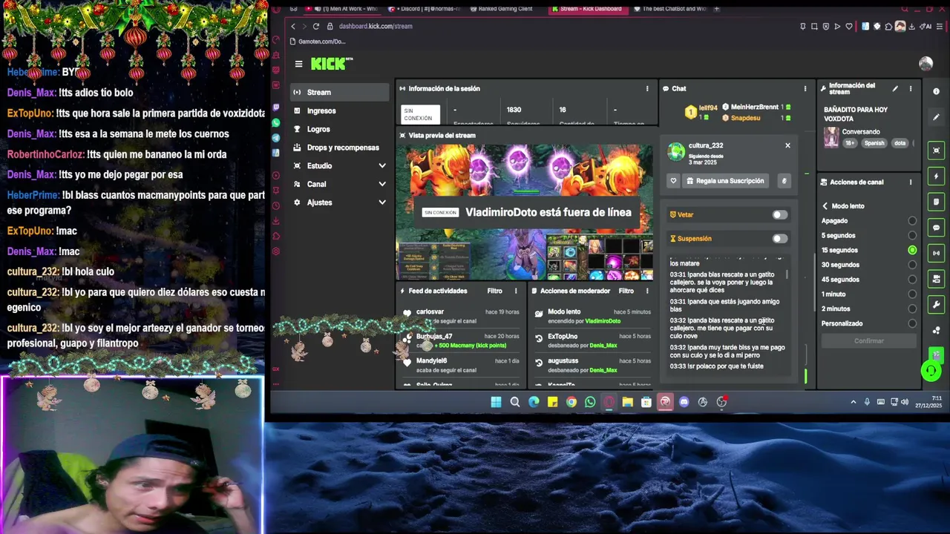Click the wrench icon in right toolbar
The width and height of the screenshot is (950, 534).
pos(936,305)
